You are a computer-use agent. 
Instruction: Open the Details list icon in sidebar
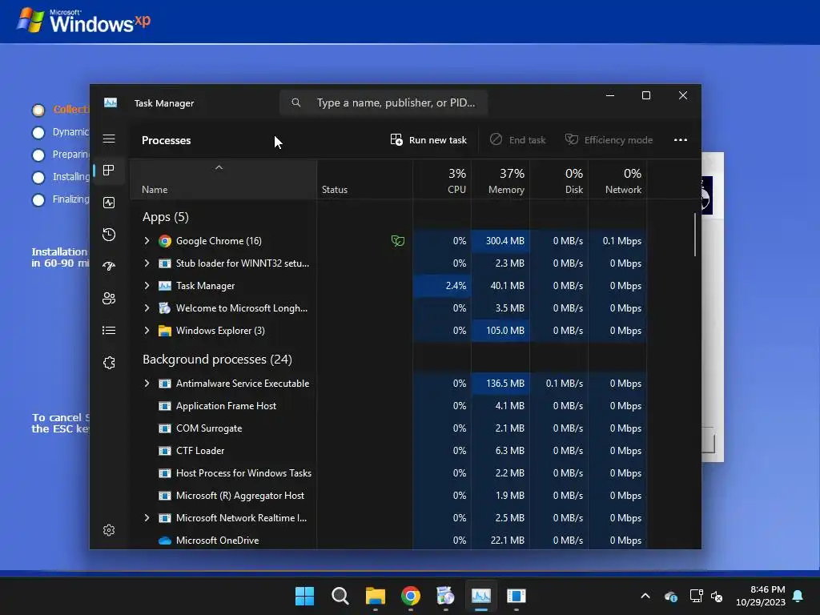[109, 331]
